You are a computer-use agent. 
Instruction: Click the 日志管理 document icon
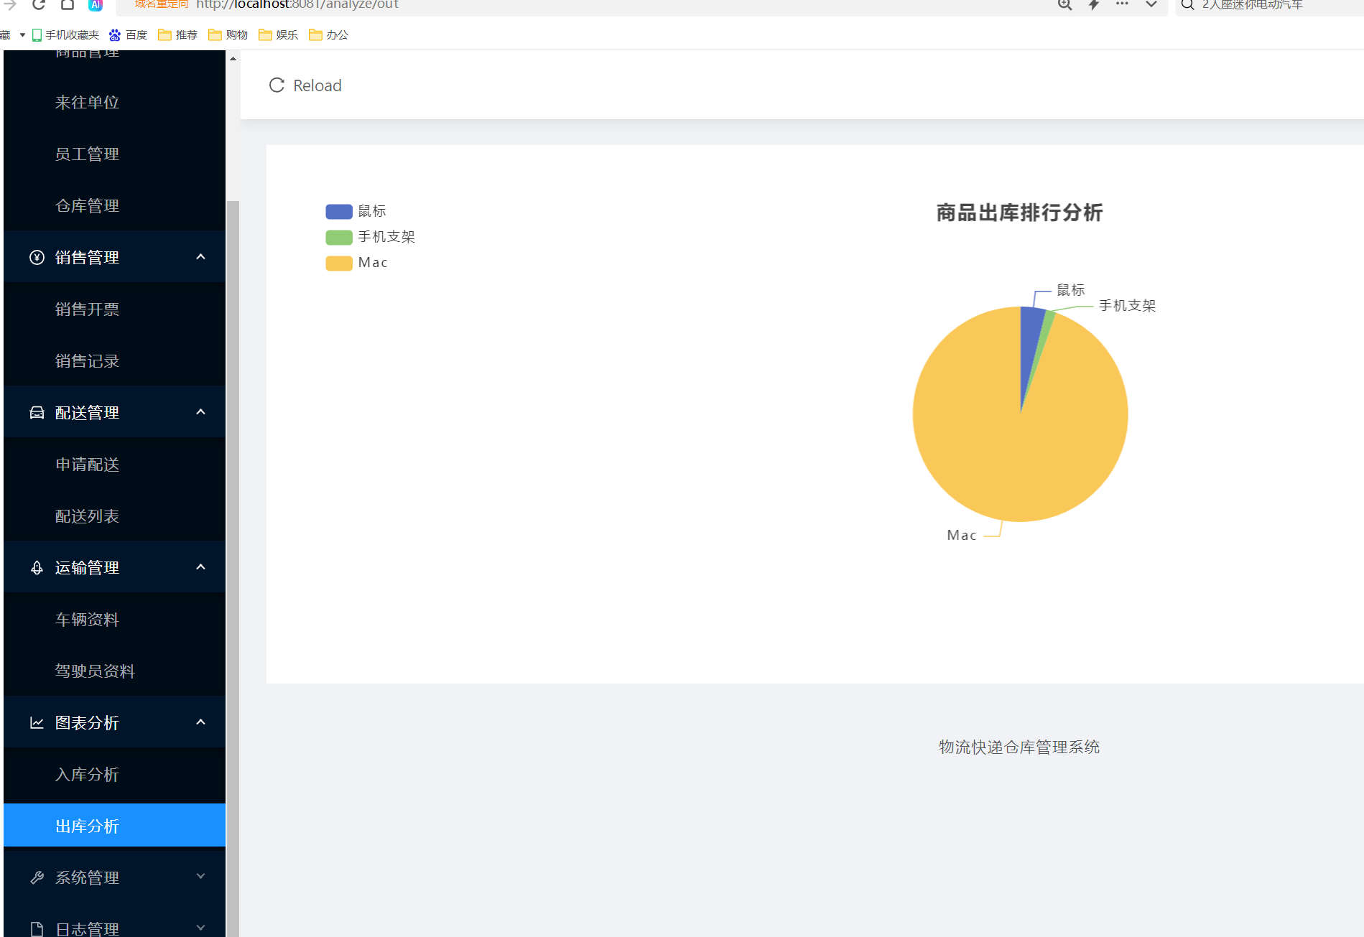click(x=36, y=928)
